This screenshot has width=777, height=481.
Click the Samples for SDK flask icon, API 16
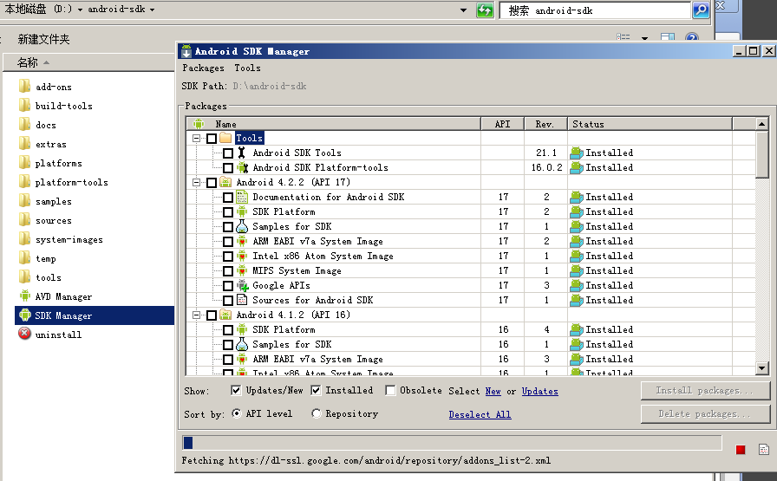coord(242,344)
